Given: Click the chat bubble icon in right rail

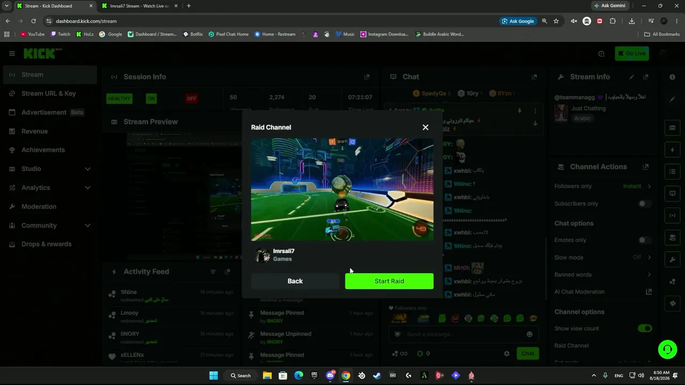Looking at the screenshot, I should click(x=673, y=194).
